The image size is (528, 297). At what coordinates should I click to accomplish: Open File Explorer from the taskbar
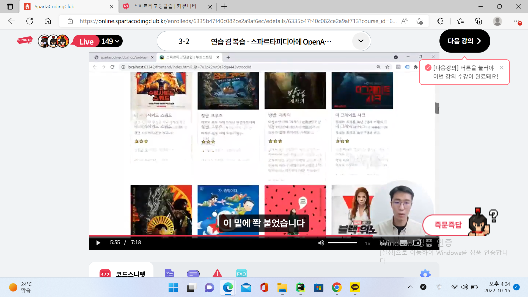click(282, 288)
